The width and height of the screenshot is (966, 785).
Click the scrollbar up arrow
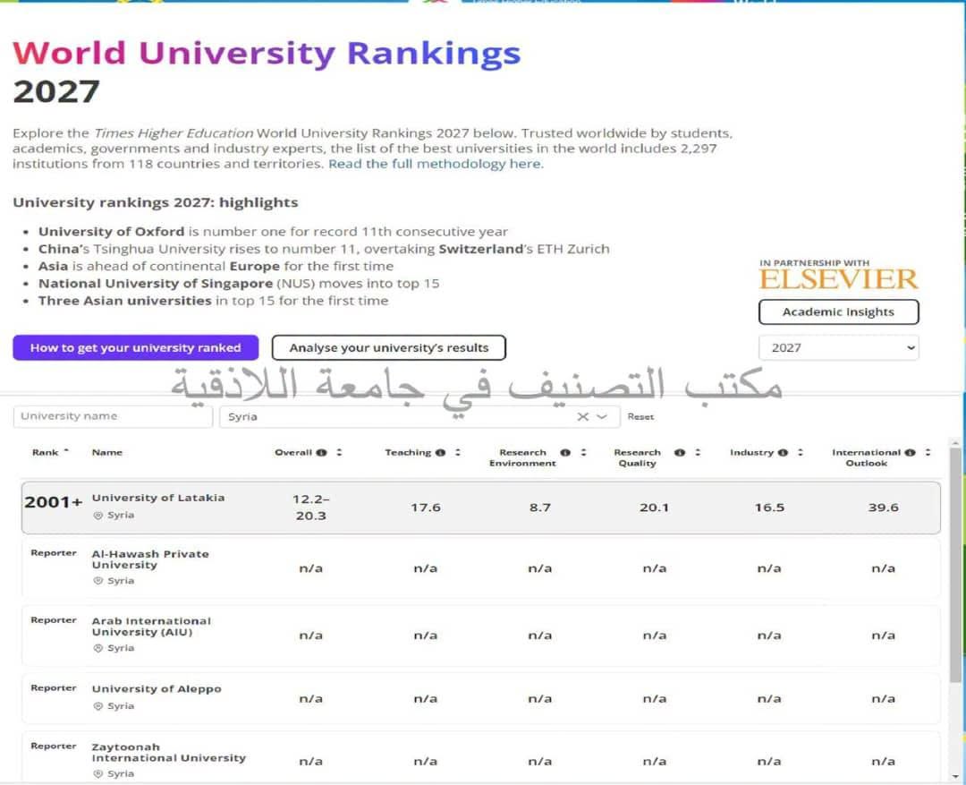(955, 443)
